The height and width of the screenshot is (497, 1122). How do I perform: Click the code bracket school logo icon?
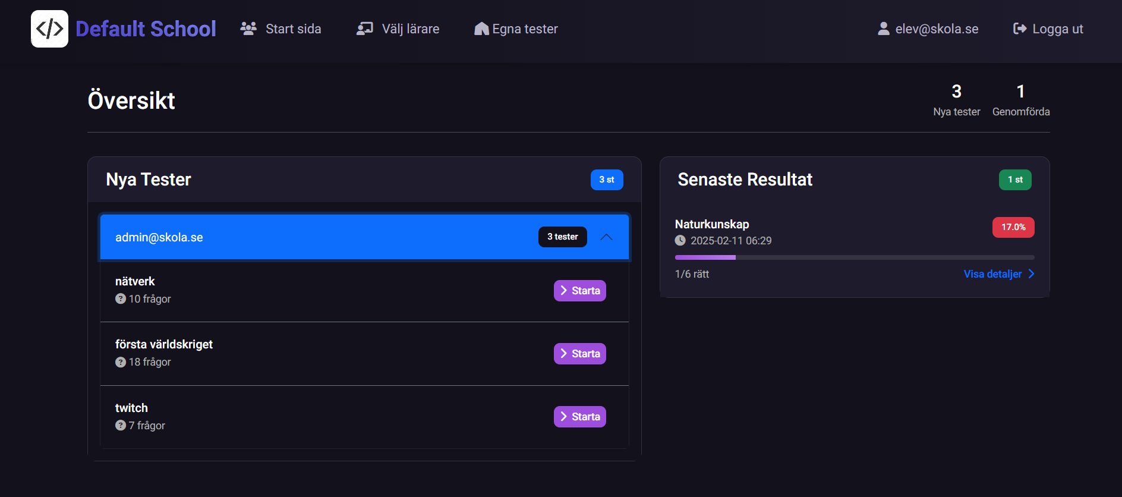(49, 29)
